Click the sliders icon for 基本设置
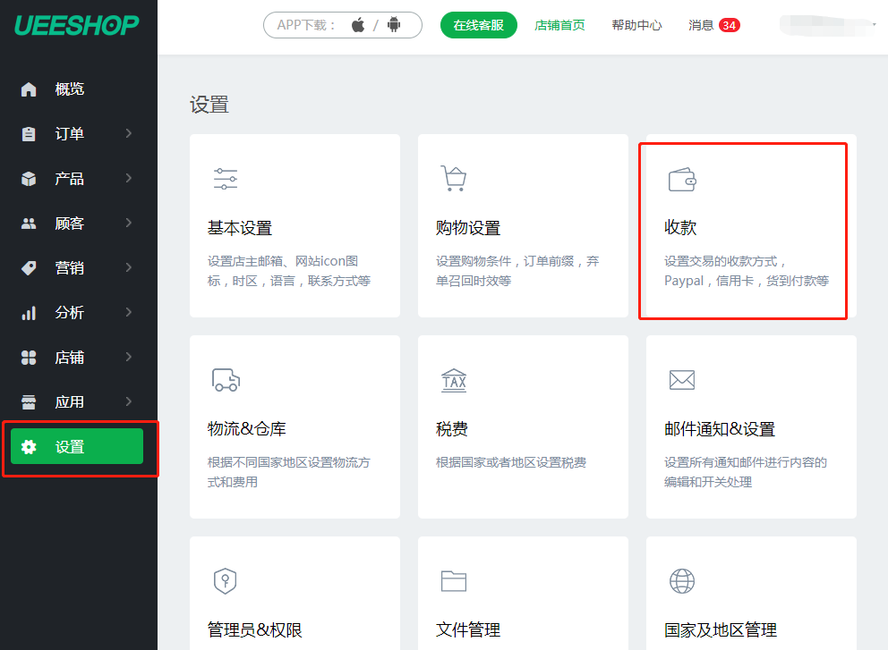 click(x=226, y=179)
